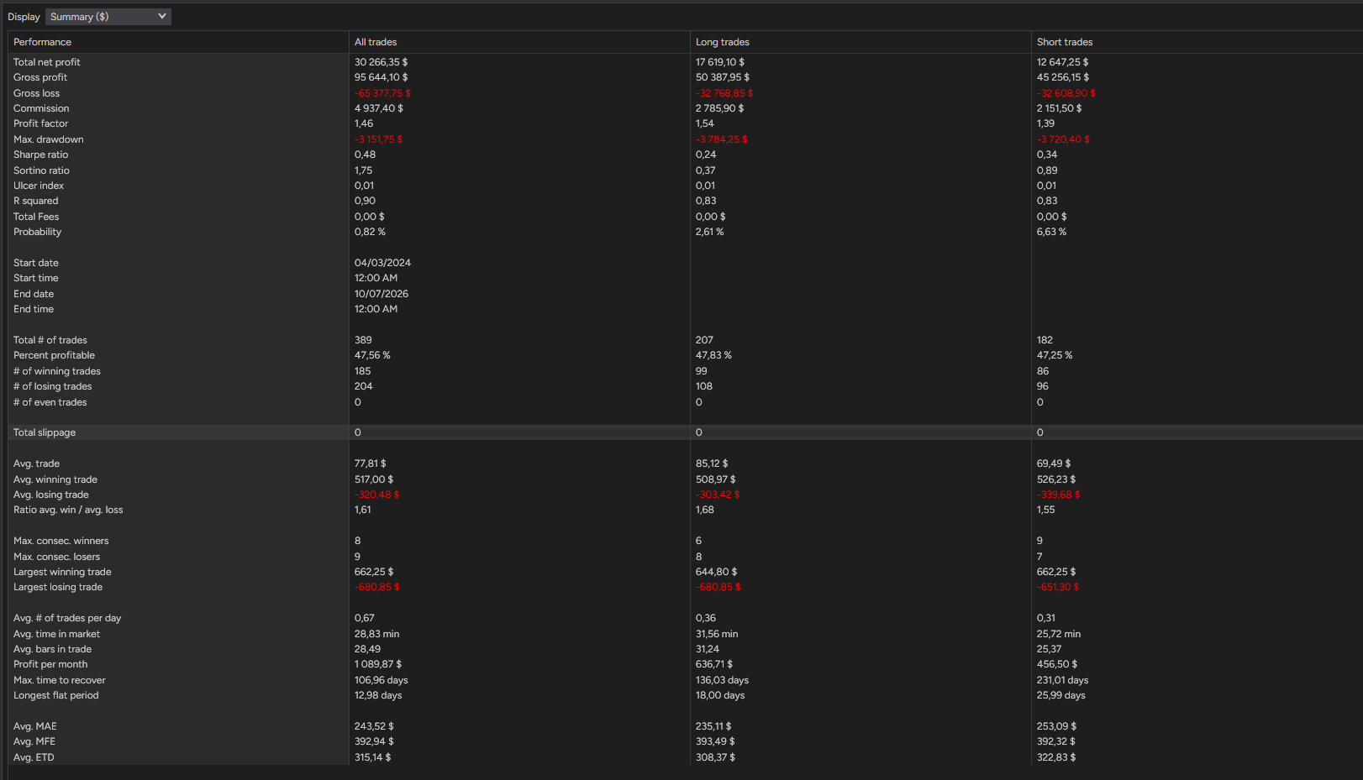Select Short trades max recover 231,01 days
This screenshot has height=780, width=1363.
1063,680
